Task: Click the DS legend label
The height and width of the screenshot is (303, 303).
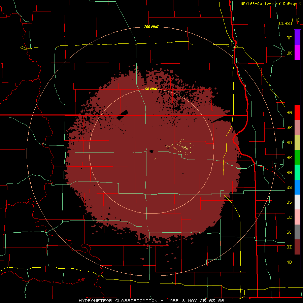Action: [289, 202]
